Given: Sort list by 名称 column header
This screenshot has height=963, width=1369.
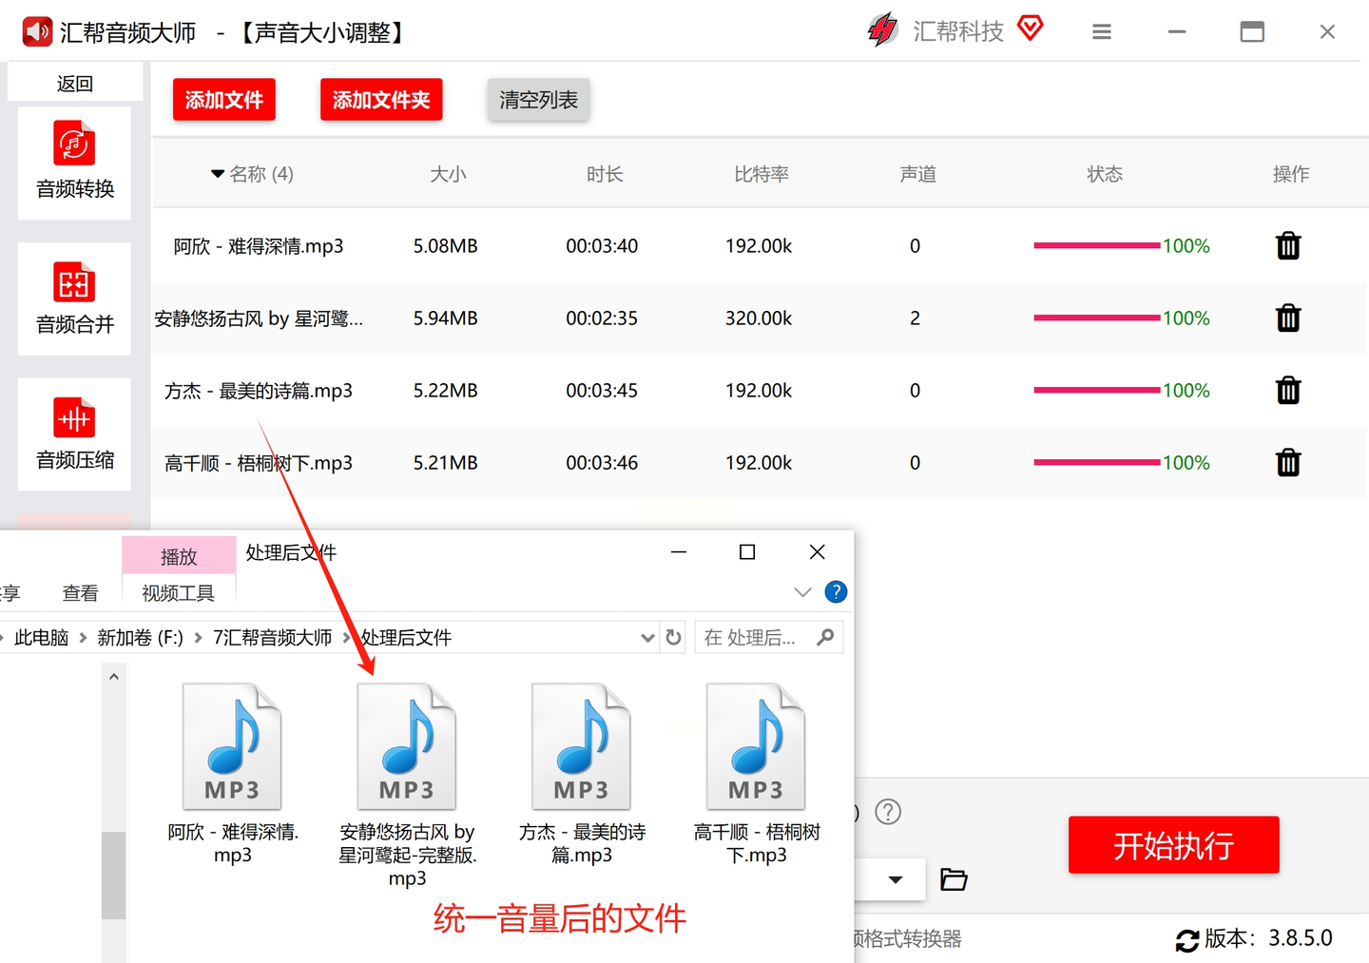Looking at the screenshot, I should pyautogui.click(x=252, y=174).
